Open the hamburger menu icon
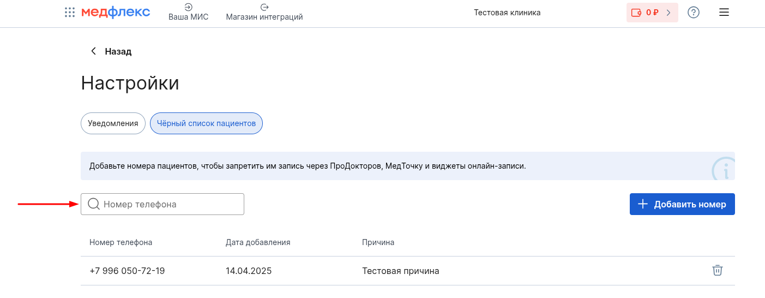 [x=724, y=13]
